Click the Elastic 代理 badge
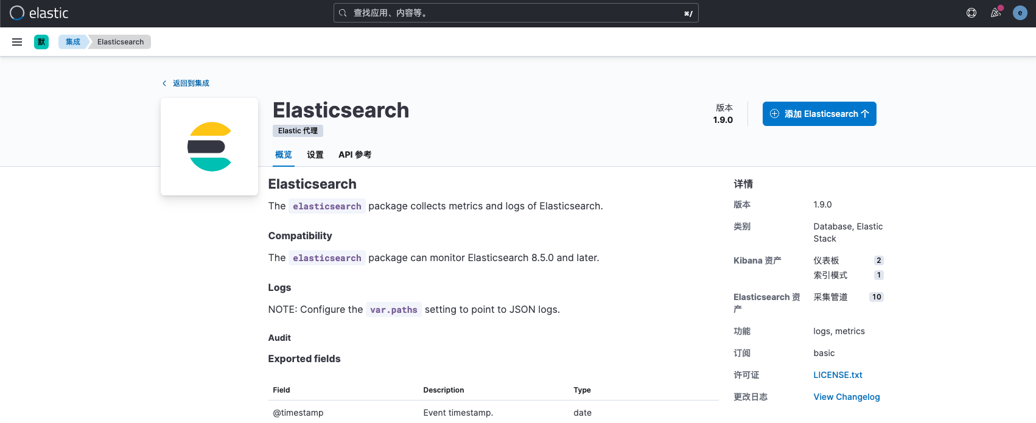 (298, 131)
